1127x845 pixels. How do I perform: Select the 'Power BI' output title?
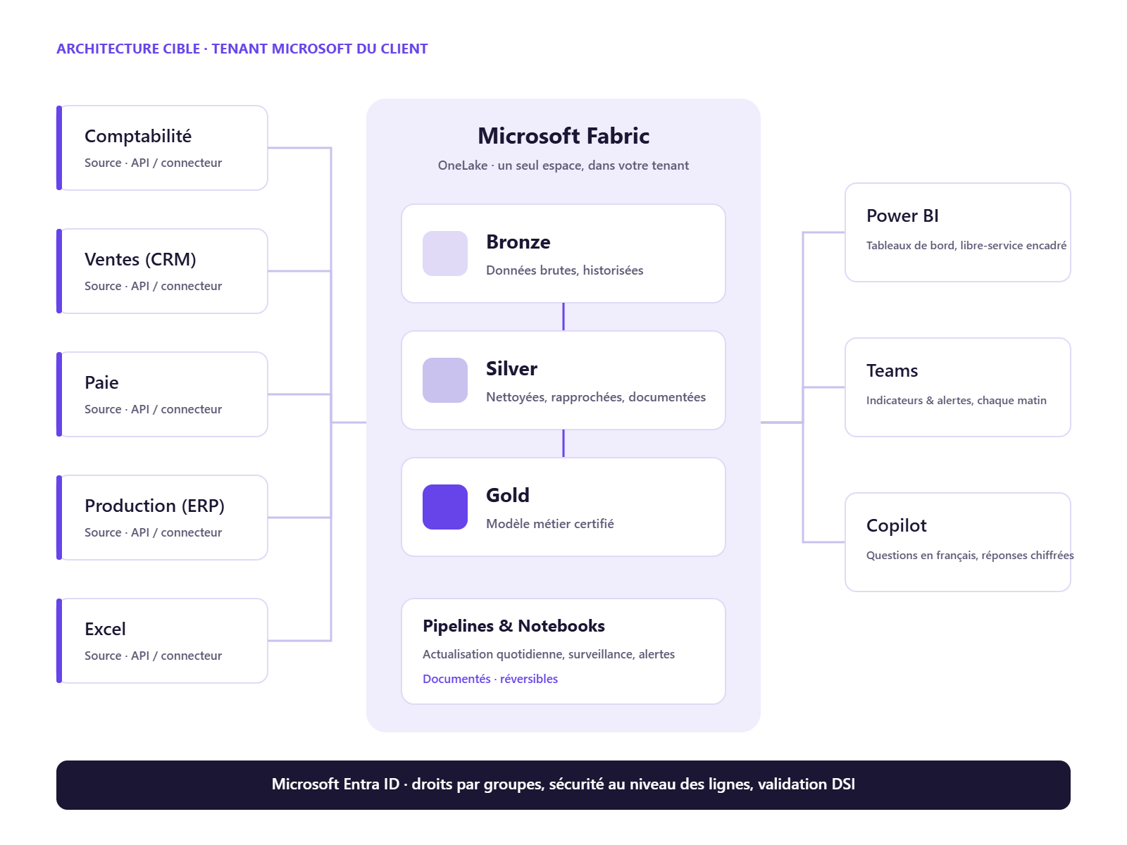[902, 215]
